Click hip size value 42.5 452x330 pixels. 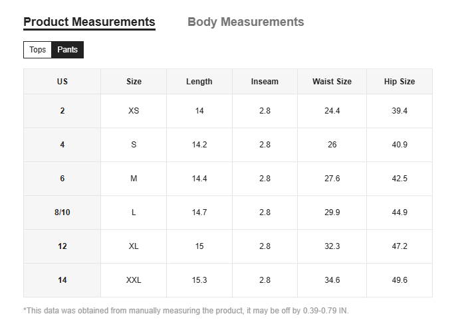click(399, 179)
